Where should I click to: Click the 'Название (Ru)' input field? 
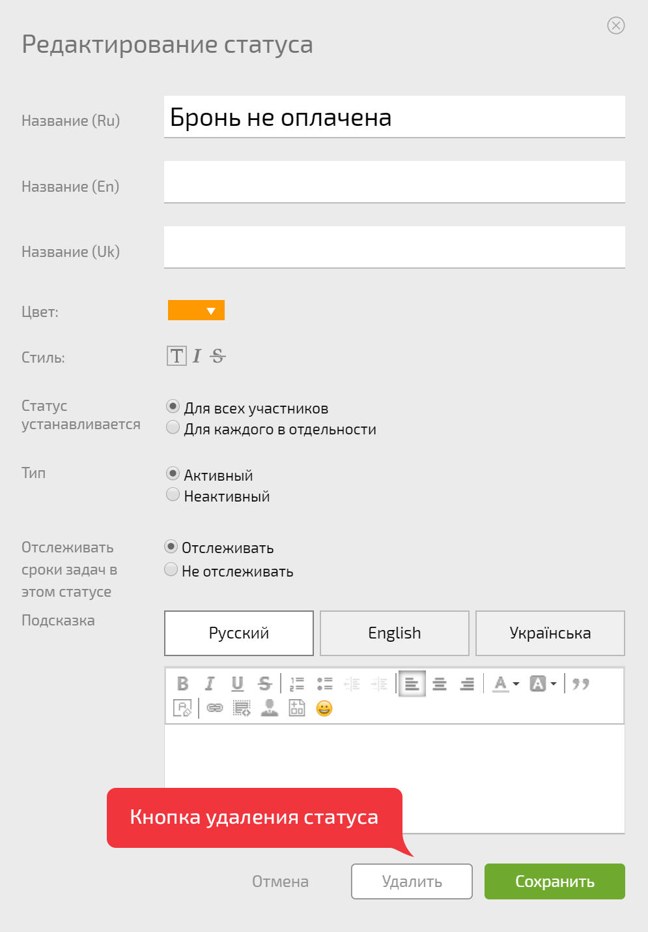pyautogui.click(x=395, y=117)
